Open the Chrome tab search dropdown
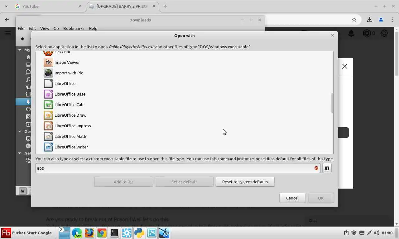The image size is (399, 239). (x=6, y=6)
